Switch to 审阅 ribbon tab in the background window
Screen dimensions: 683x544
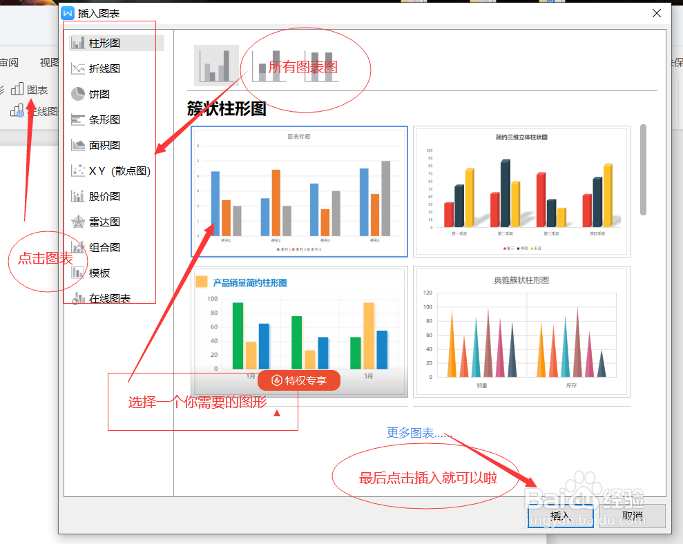(x=9, y=62)
